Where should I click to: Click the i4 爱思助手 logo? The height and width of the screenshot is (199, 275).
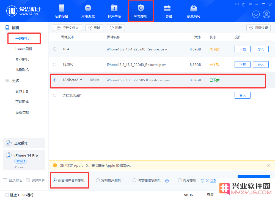[24, 11]
